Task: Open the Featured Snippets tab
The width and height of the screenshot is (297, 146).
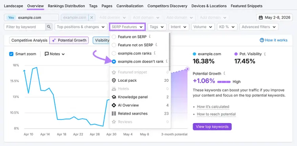Action: coord(246,6)
